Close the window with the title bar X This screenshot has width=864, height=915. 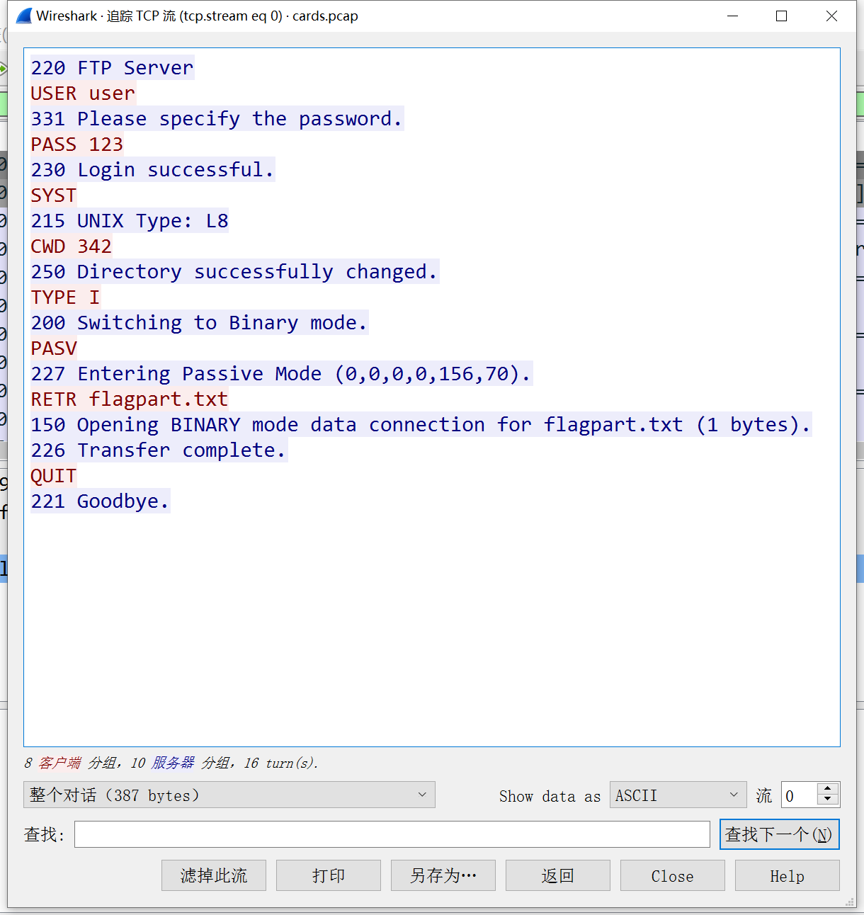tap(831, 16)
